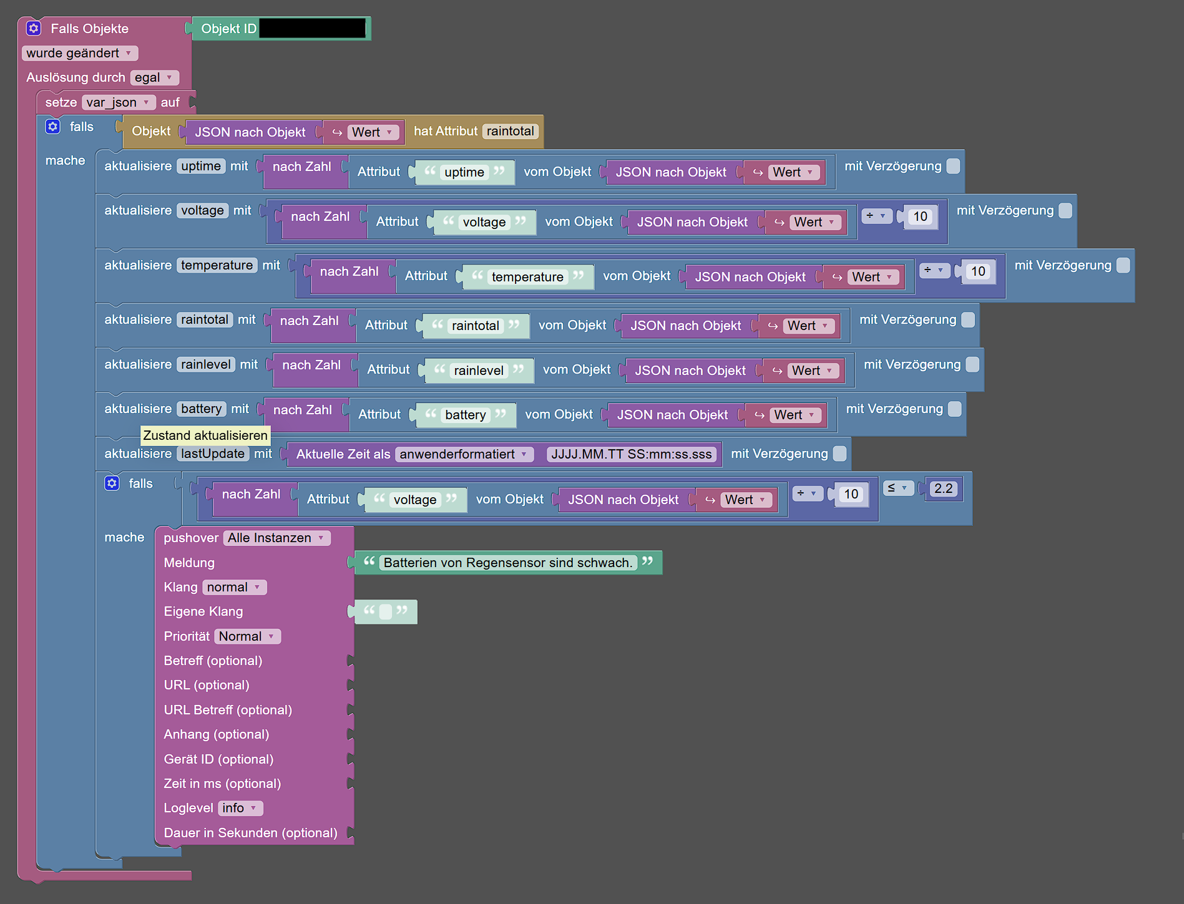The height and width of the screenshot is (904, 1184).
Task: Edit threshold value 2.2
Action: tap(943, 488)
